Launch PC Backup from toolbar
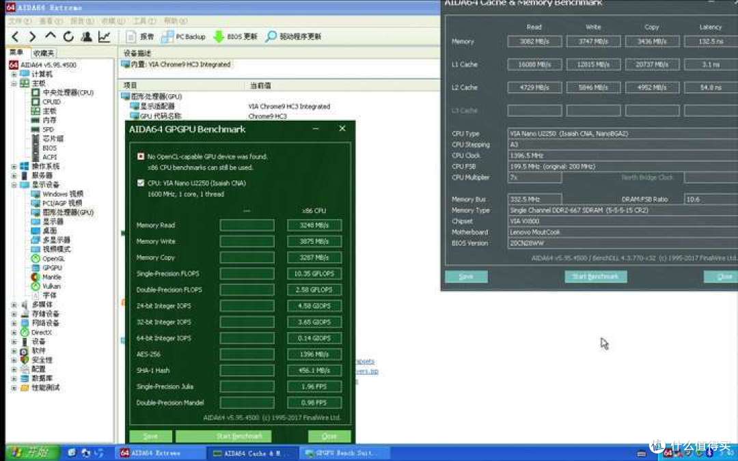 tap(184, 37)
